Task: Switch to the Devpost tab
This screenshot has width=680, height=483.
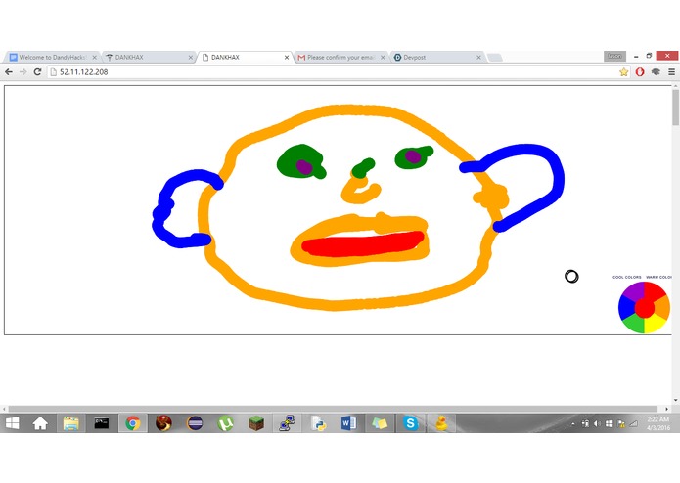Action: coord(437,57)
